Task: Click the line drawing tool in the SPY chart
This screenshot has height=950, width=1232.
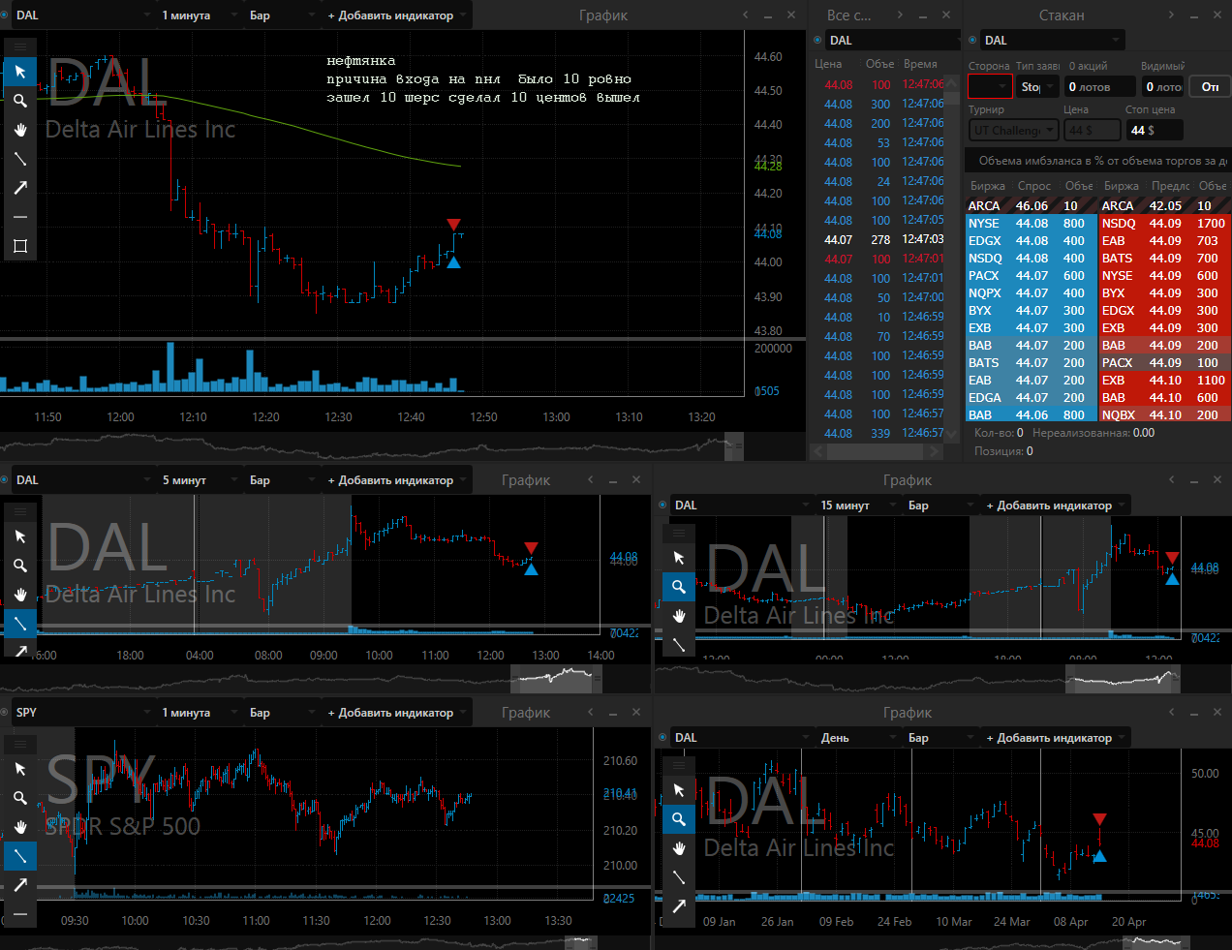Action: click(x=19, y=856)
